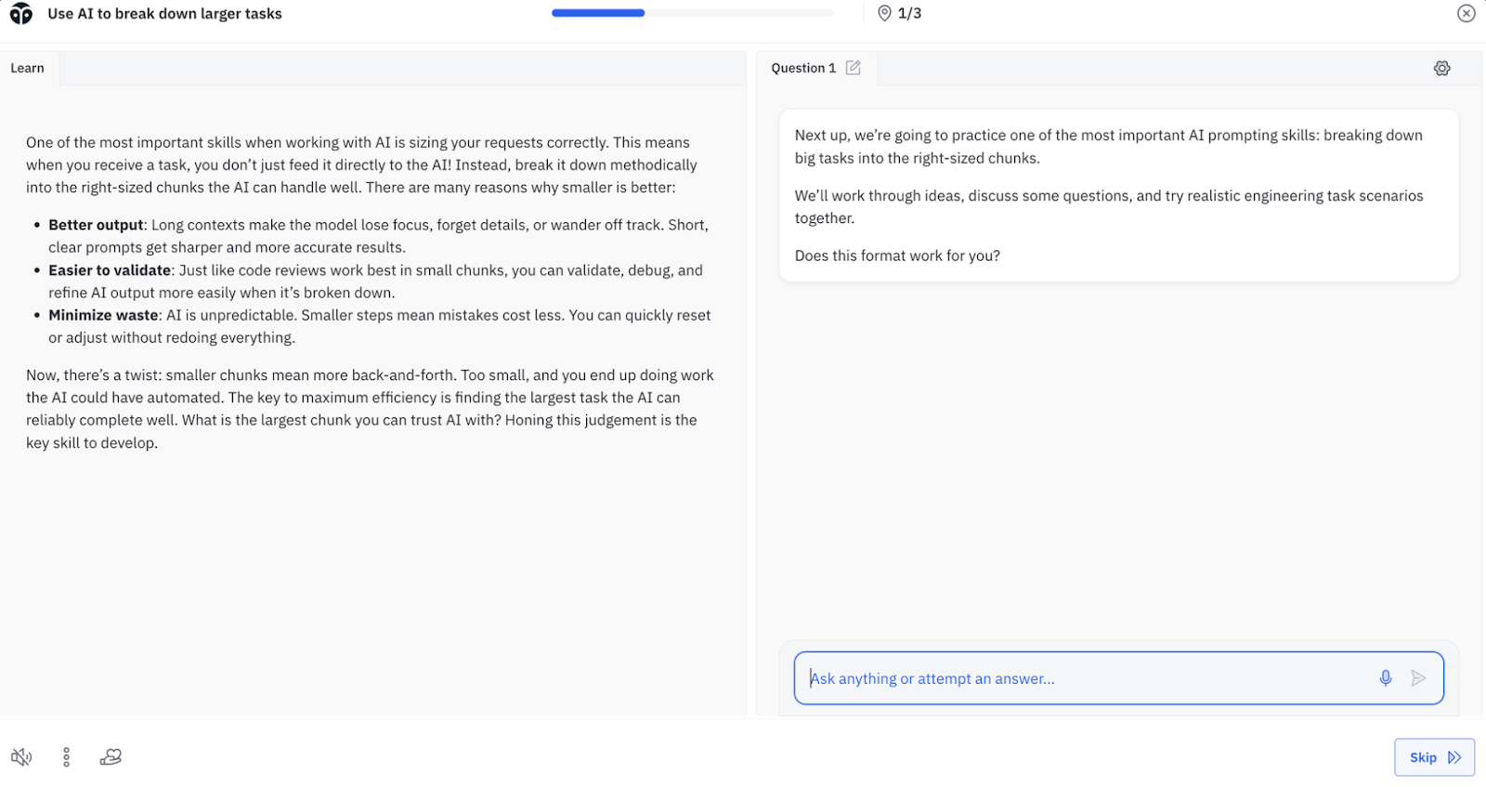
Task: Focus the 'Ask anything or attempt an answer' field
Action: point(1087,678)
